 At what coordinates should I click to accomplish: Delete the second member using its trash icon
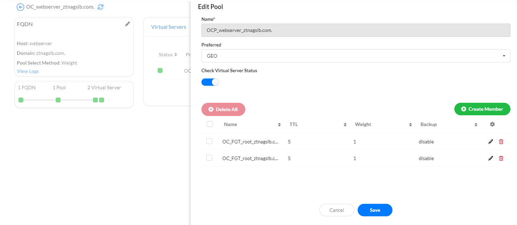pyautogui.click(x=501, y=158)
